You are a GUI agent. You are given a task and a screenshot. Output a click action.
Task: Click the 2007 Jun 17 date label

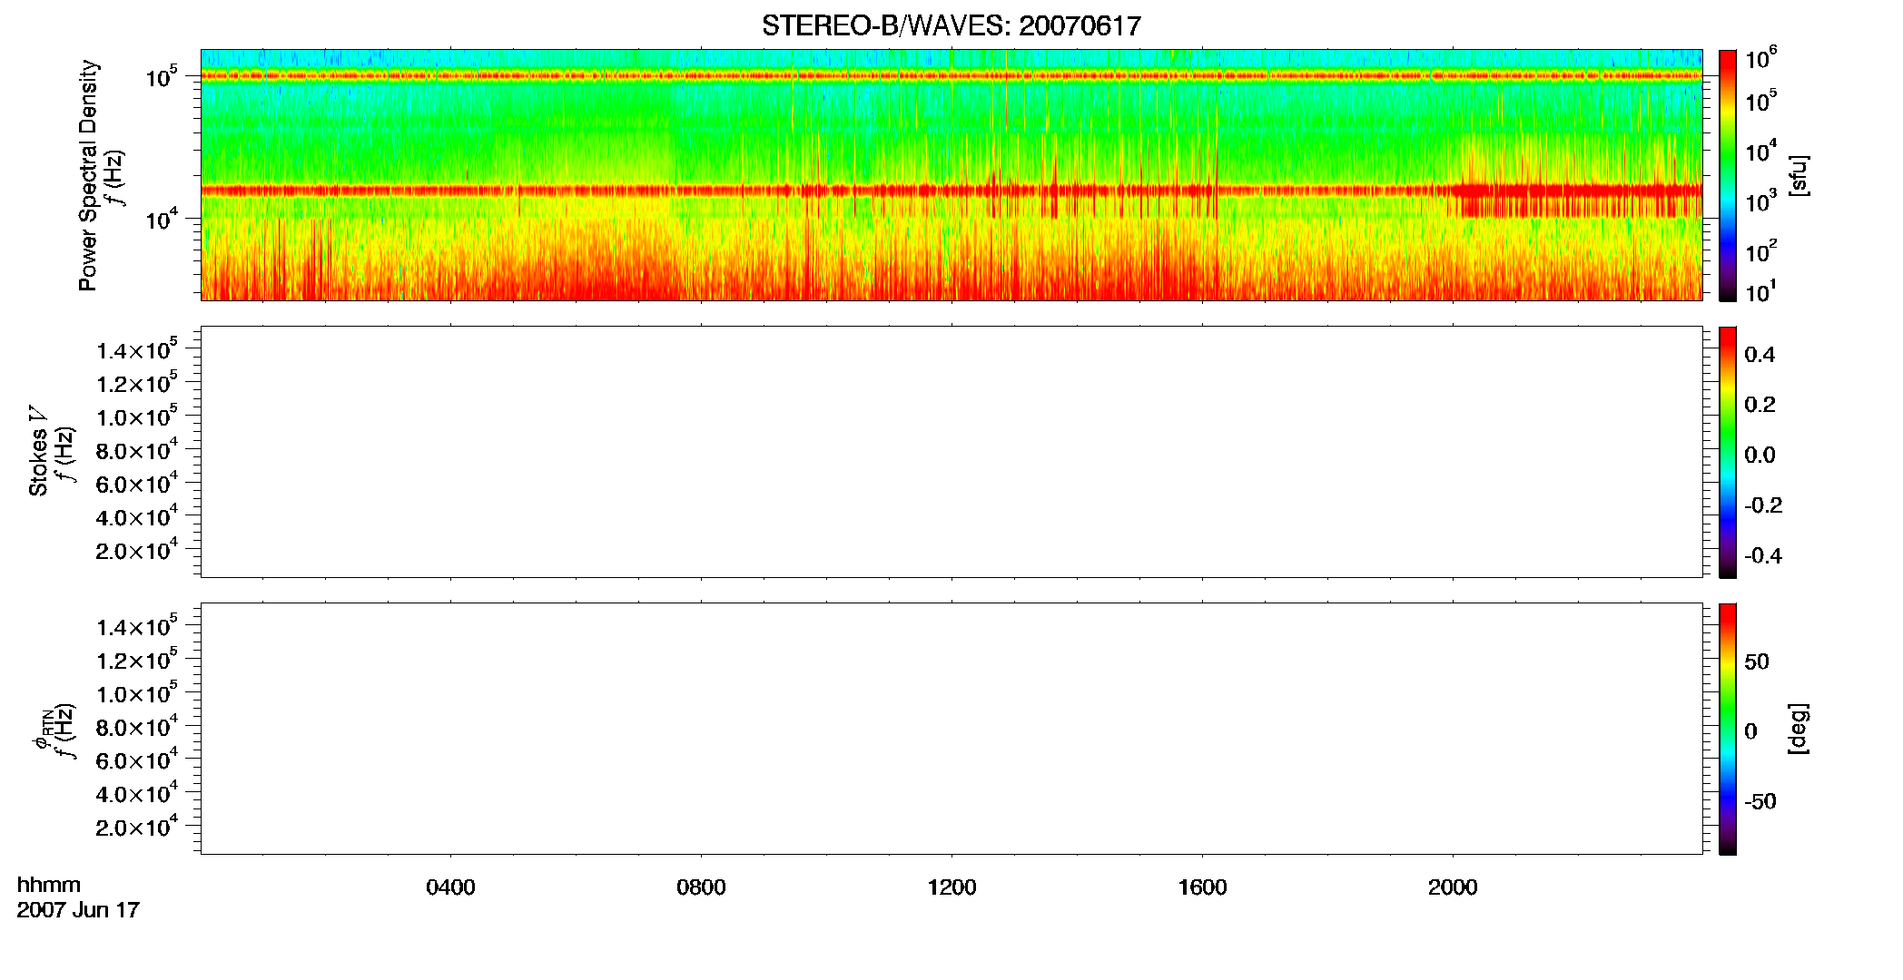tap(78, 910)
